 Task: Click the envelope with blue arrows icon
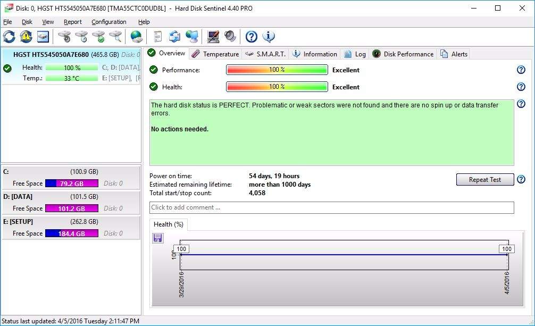(174, 37)
